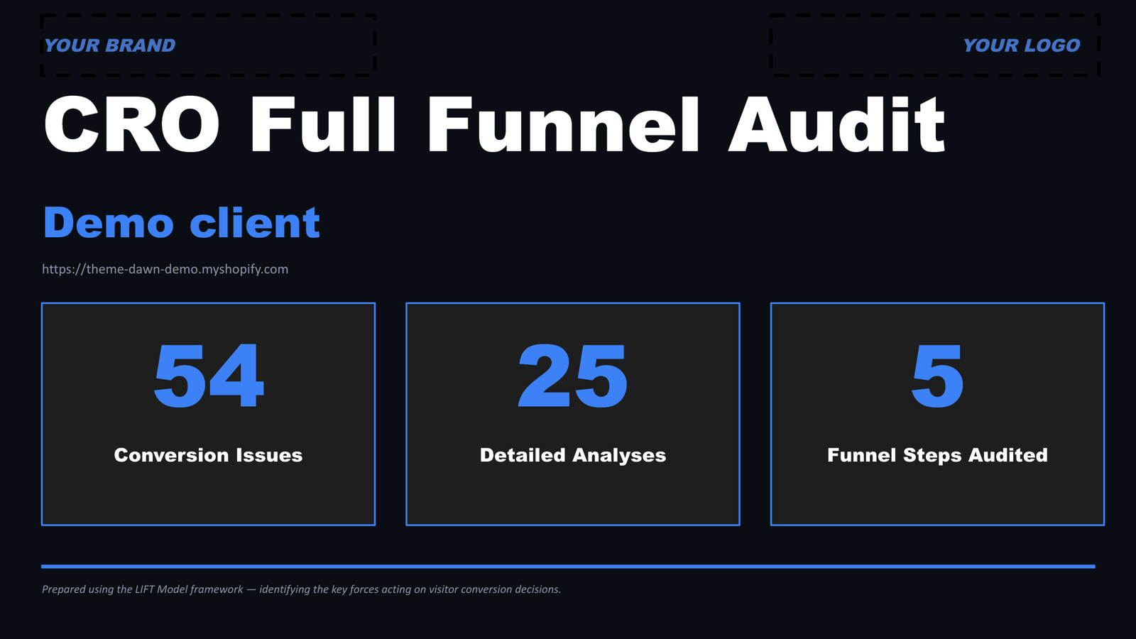Screen dimensions: 1136x639
Task: Click the Detailed Analyses label
Action: pos(573,455)
